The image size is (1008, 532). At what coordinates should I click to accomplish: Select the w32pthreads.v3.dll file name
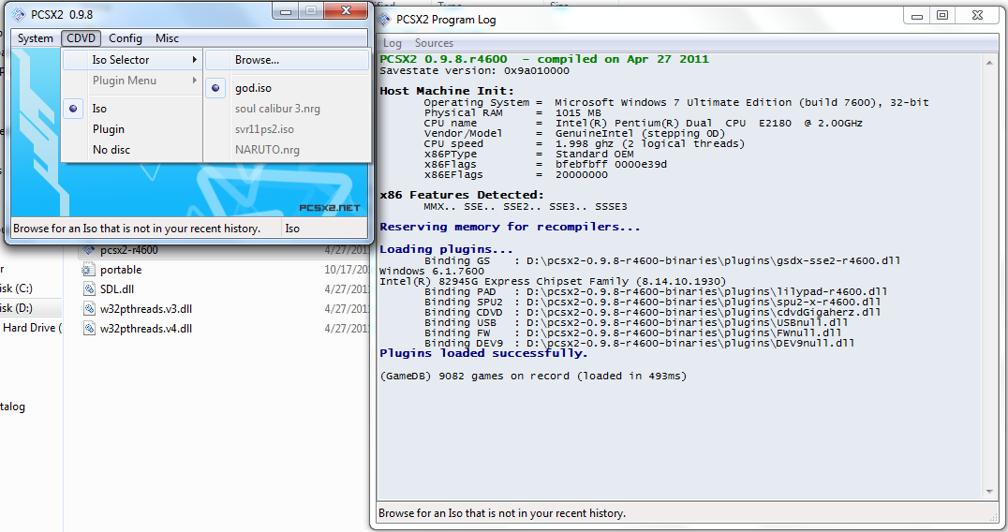pyautogui.click(x=146, y=309)
